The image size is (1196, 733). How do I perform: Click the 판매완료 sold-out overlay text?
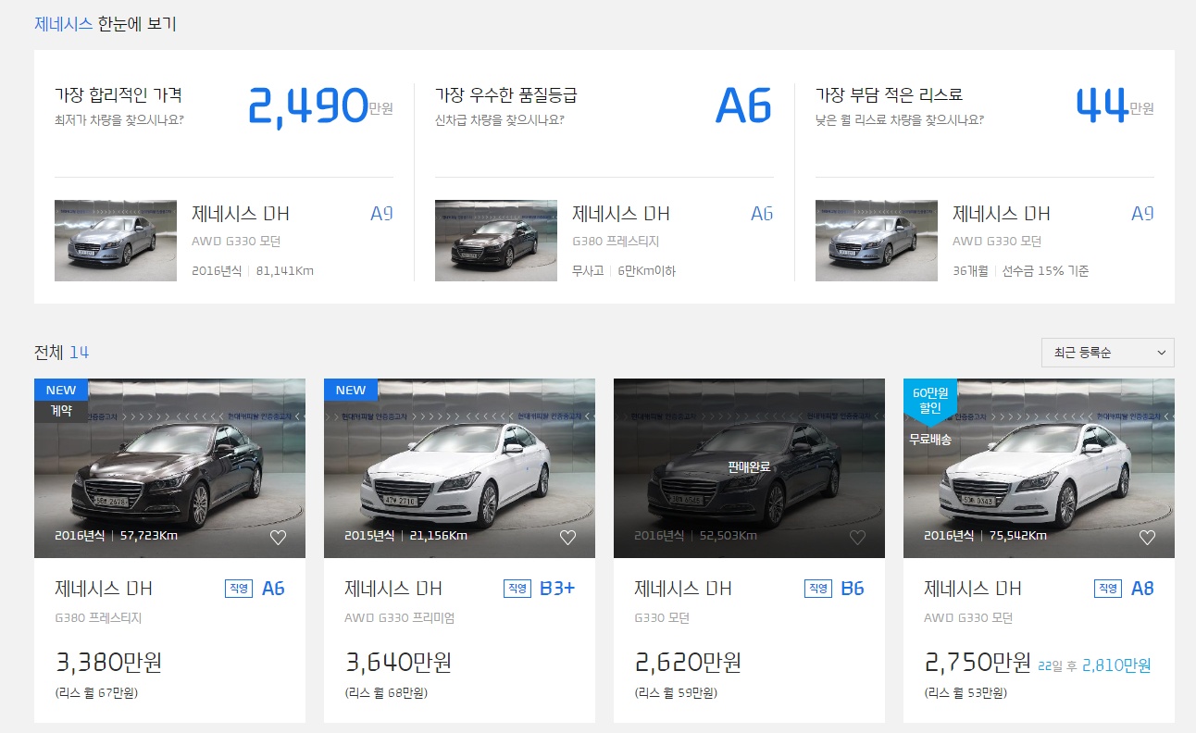(749, 467)
